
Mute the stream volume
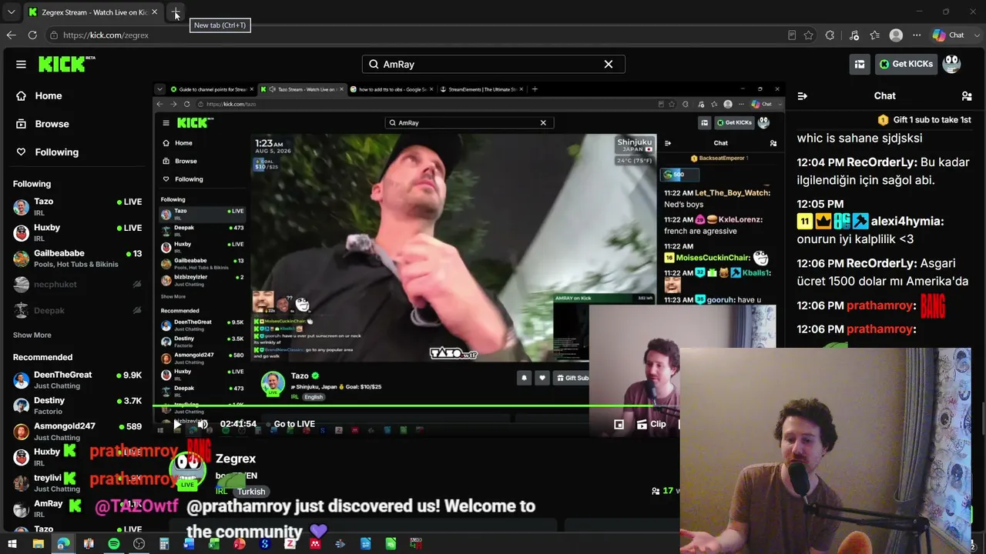(x=203, y=424)
